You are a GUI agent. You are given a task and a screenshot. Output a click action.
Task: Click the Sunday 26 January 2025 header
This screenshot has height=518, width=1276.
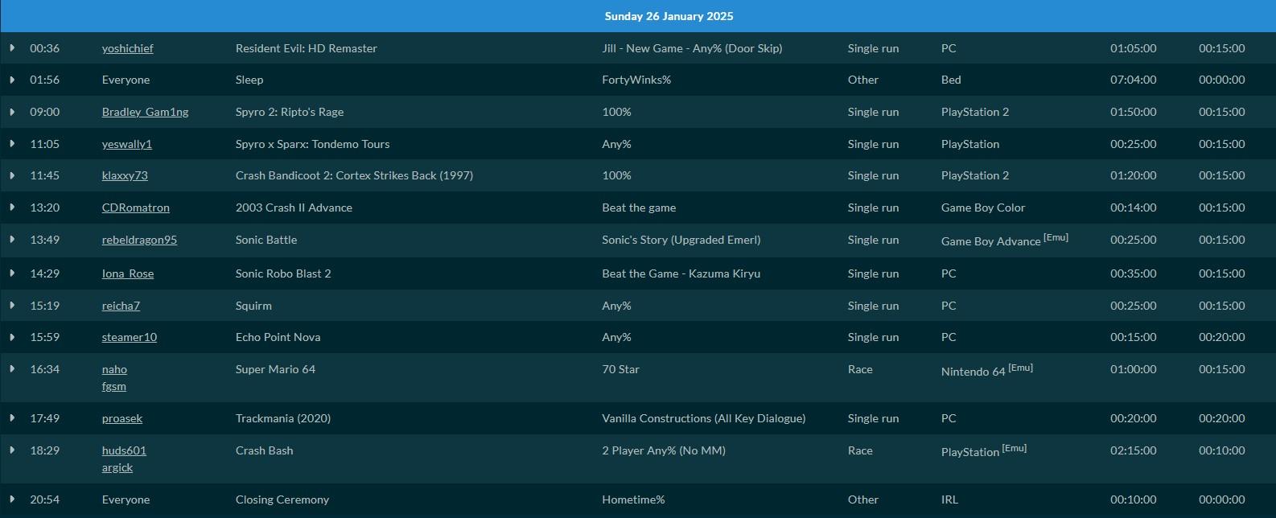669,16
